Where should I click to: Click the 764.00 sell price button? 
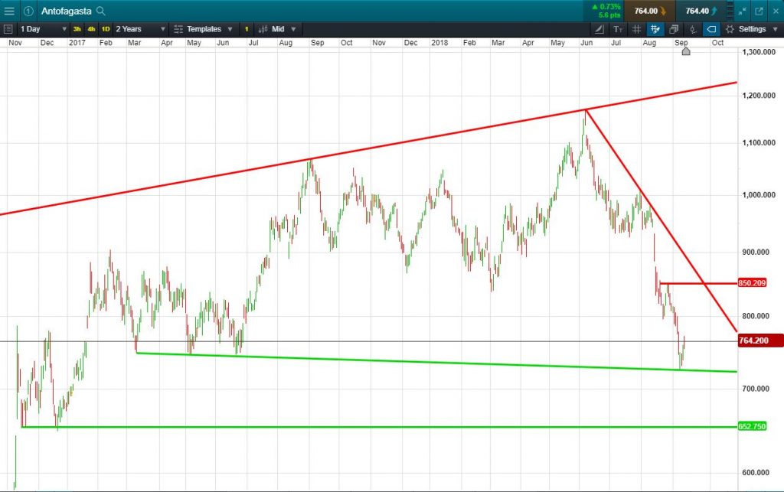(x=649, y=11)
